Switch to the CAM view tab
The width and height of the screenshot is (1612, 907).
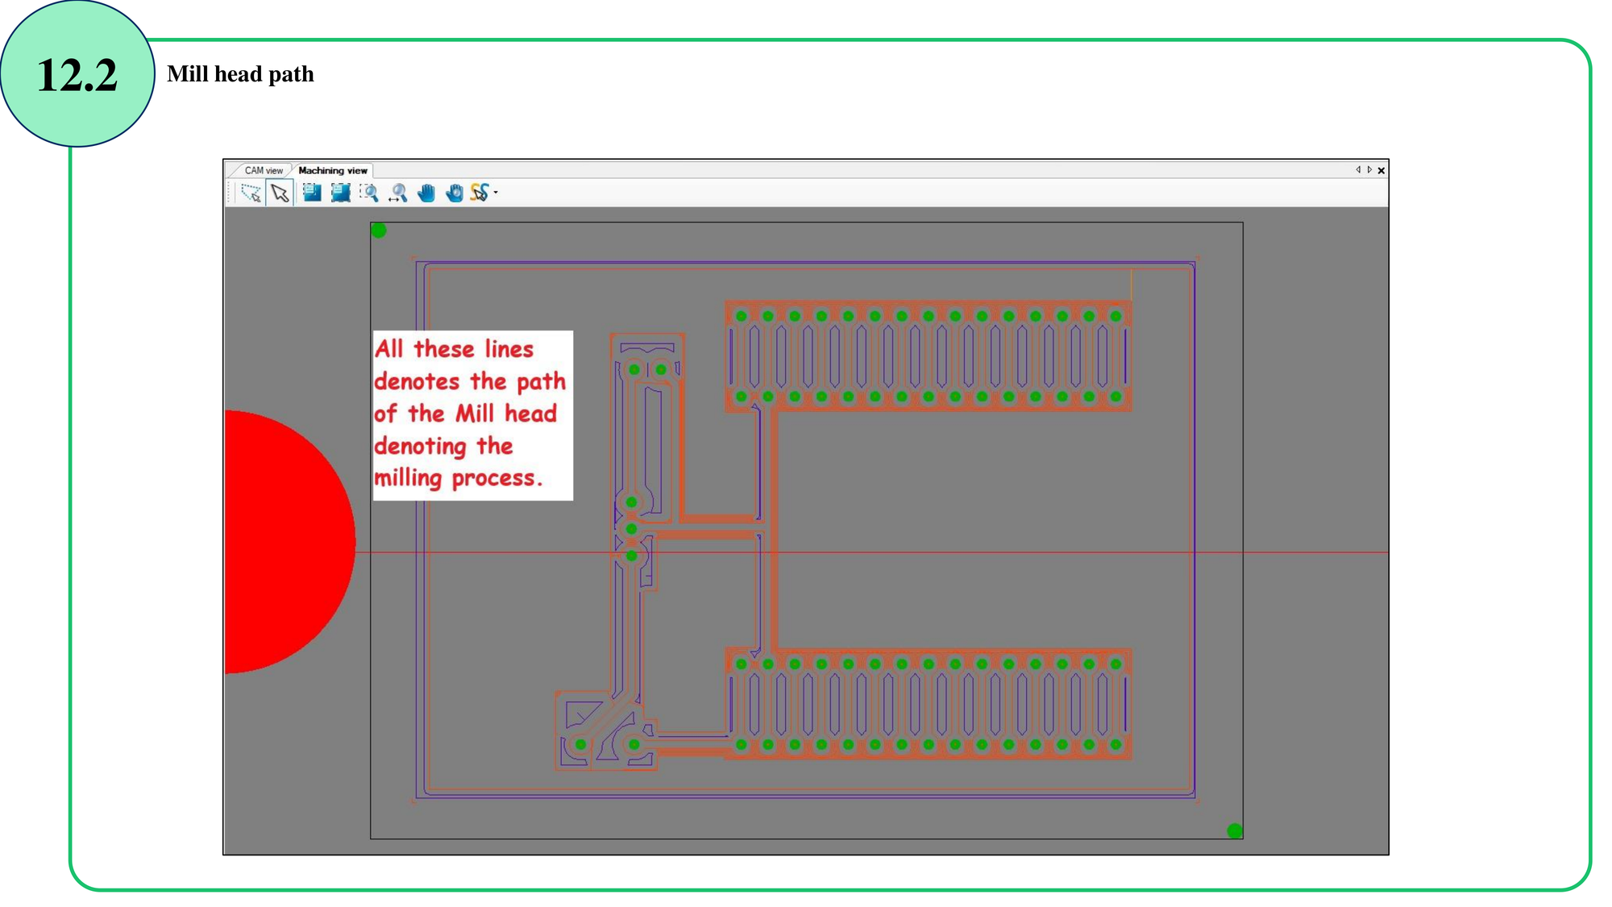click(x=264, y=170)
